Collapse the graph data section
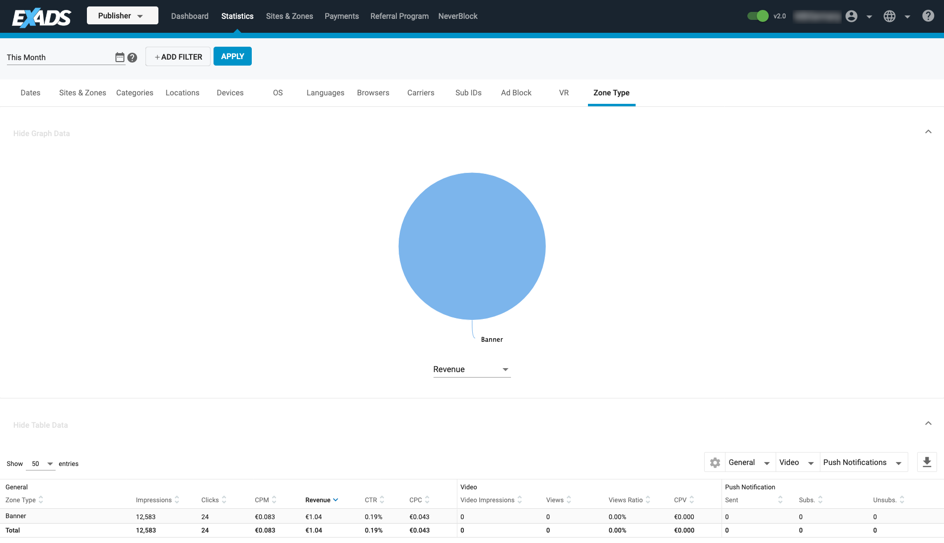 [928, 132]
